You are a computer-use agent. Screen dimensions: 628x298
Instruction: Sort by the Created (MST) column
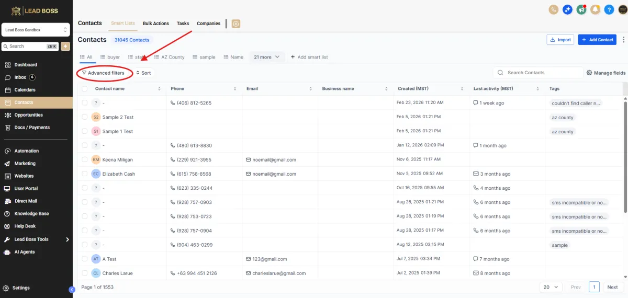pos(463,89)
